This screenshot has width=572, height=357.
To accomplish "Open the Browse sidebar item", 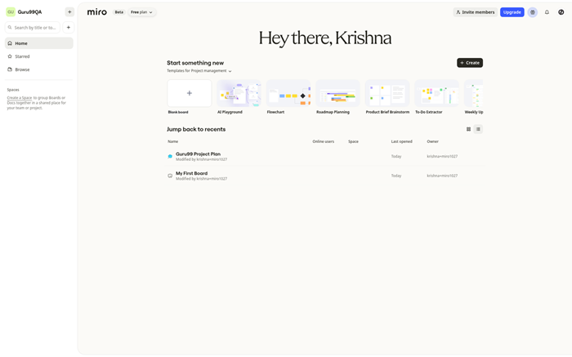I will (39, 69).
